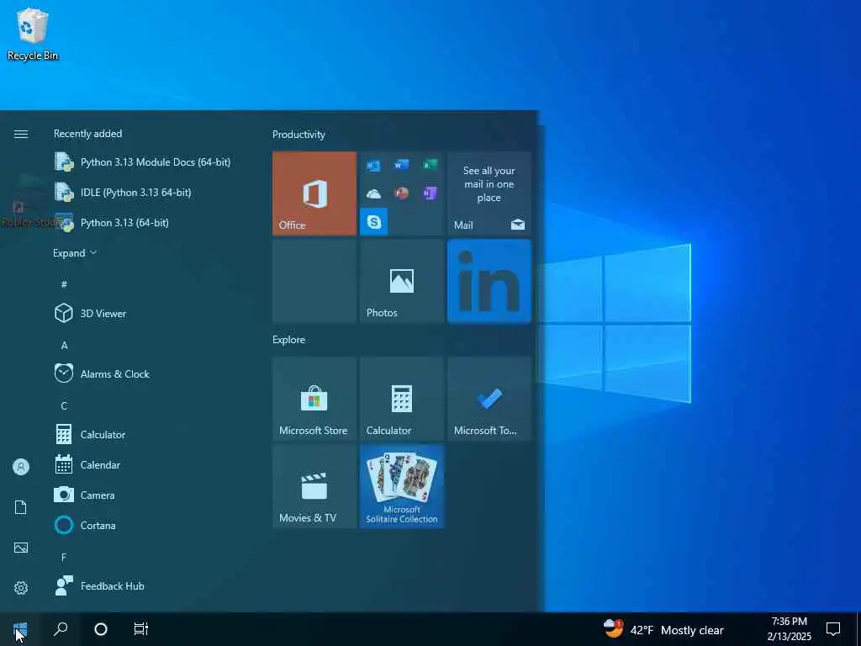The height and width of the screenshot is (646, 861).
Task: Open PowerPoint icon in Office apps tile
Action: pos(401,193)
